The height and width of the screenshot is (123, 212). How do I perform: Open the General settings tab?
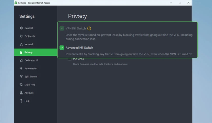click(x=36, y=28)
